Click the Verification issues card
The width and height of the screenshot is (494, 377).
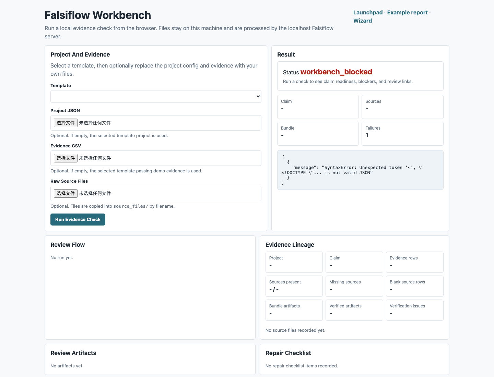[415, 310]
